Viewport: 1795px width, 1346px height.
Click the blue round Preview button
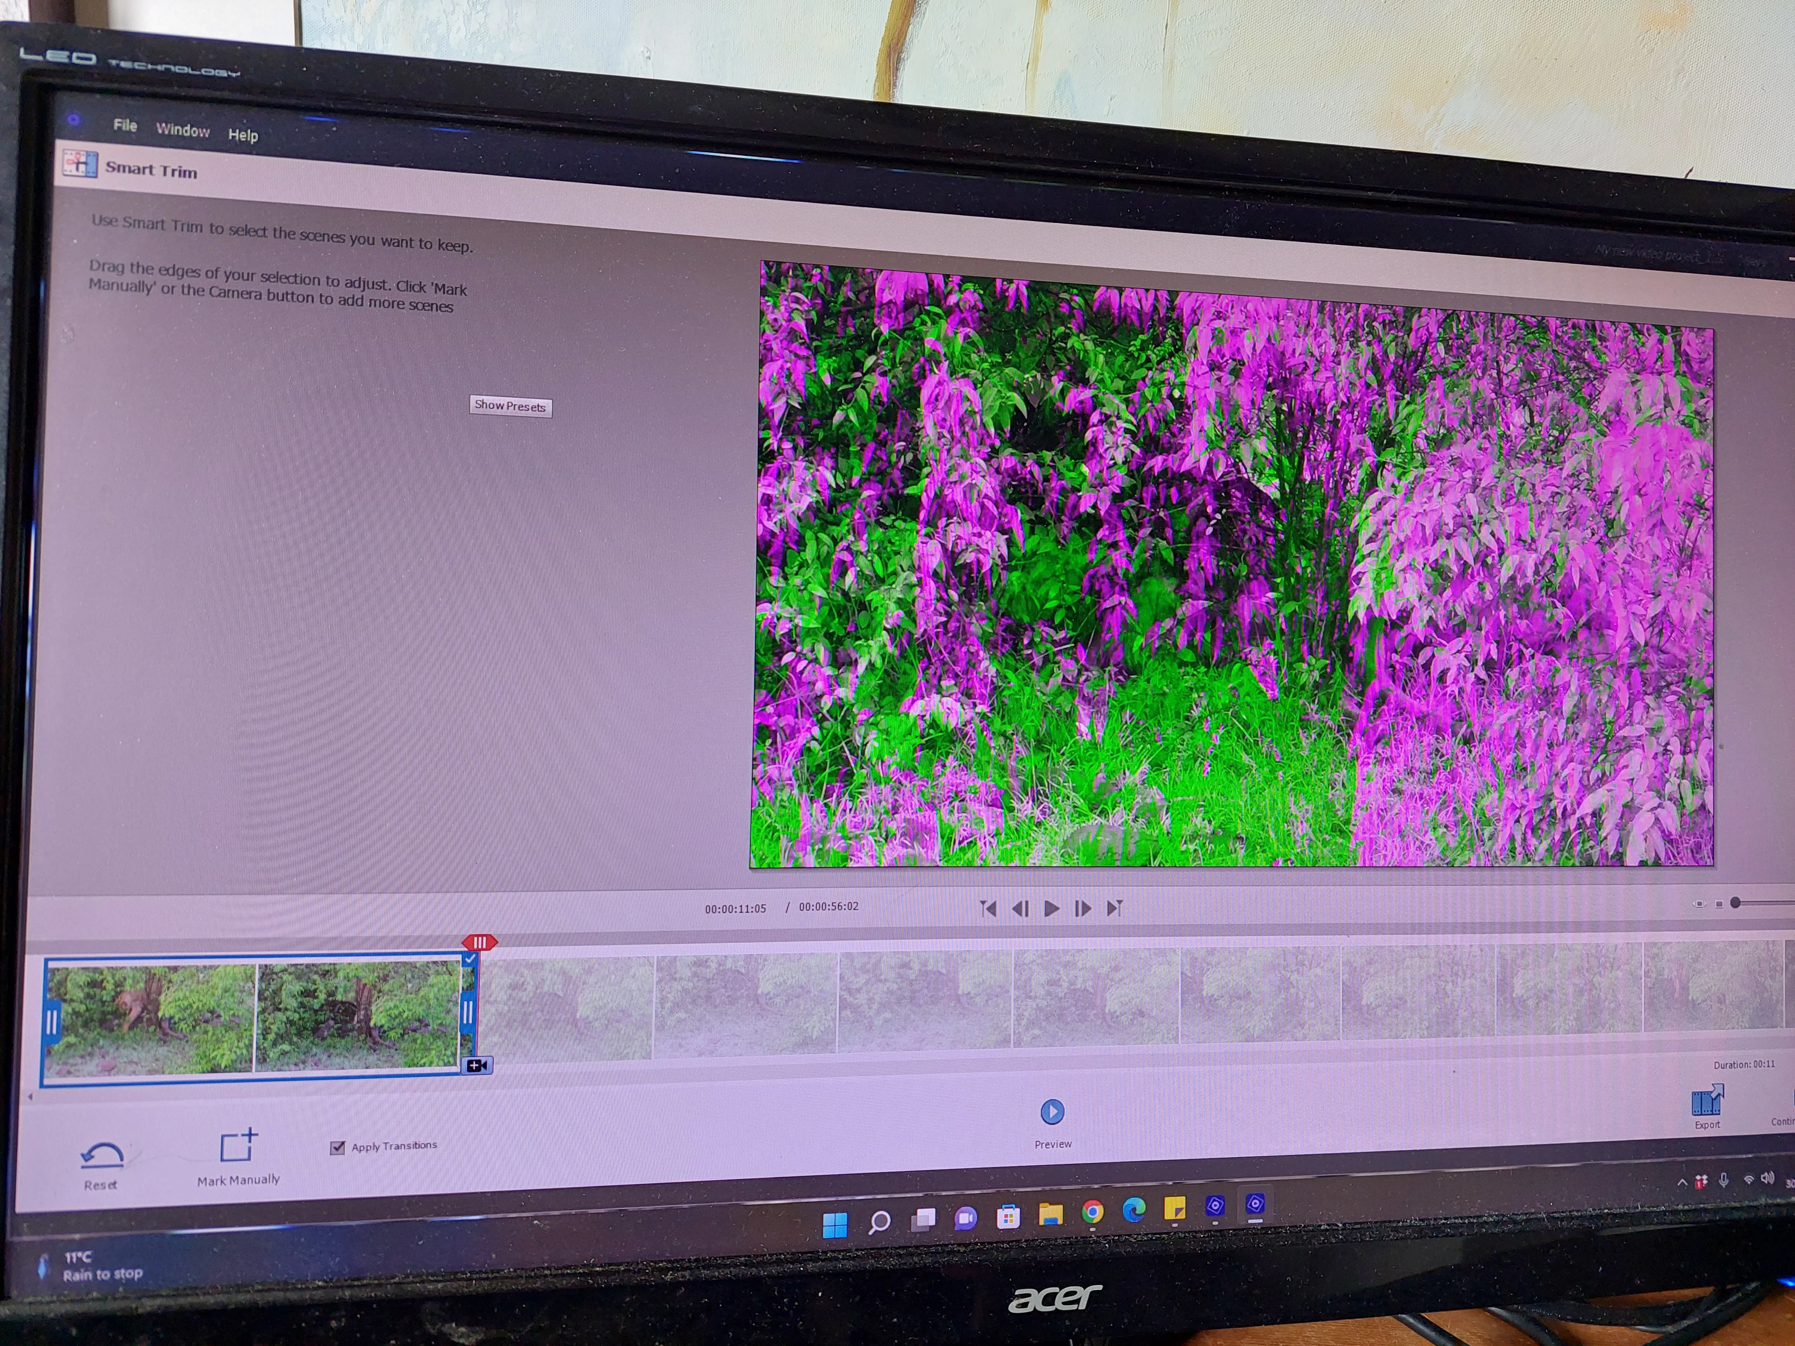(x=1052, y=1112)
